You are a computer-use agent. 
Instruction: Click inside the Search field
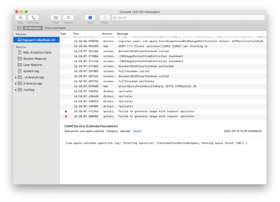point(188,18)
